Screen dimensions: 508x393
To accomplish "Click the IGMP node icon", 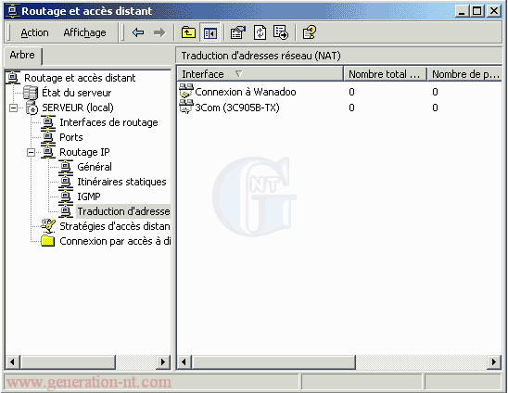I will tap(66, 197).
